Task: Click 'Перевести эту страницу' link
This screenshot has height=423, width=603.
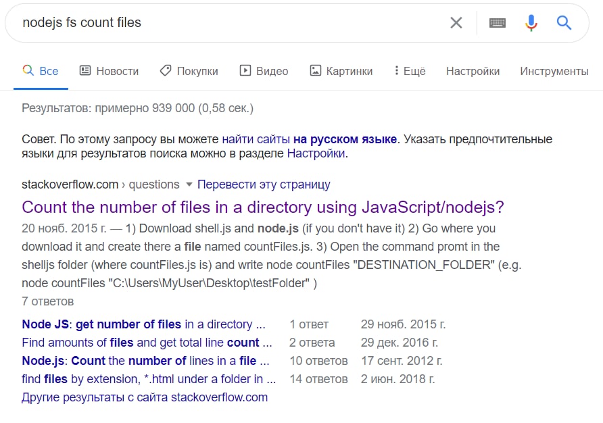Action: pos(264,184)
